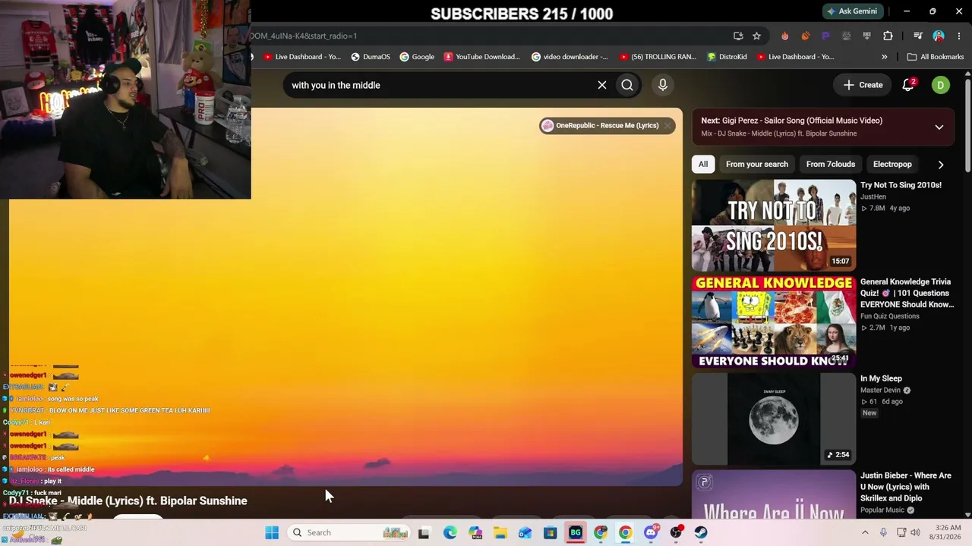Open the first Live Dashboard bookmark
This screenshot has height=546, width=972.
301,57
